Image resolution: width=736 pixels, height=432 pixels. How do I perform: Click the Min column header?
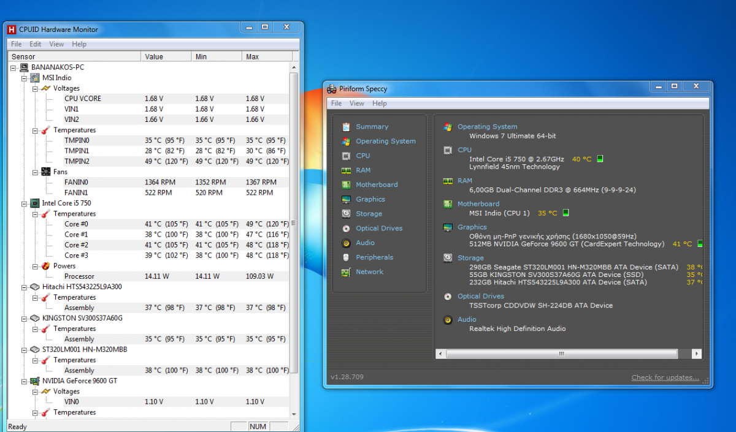(217, 56)
